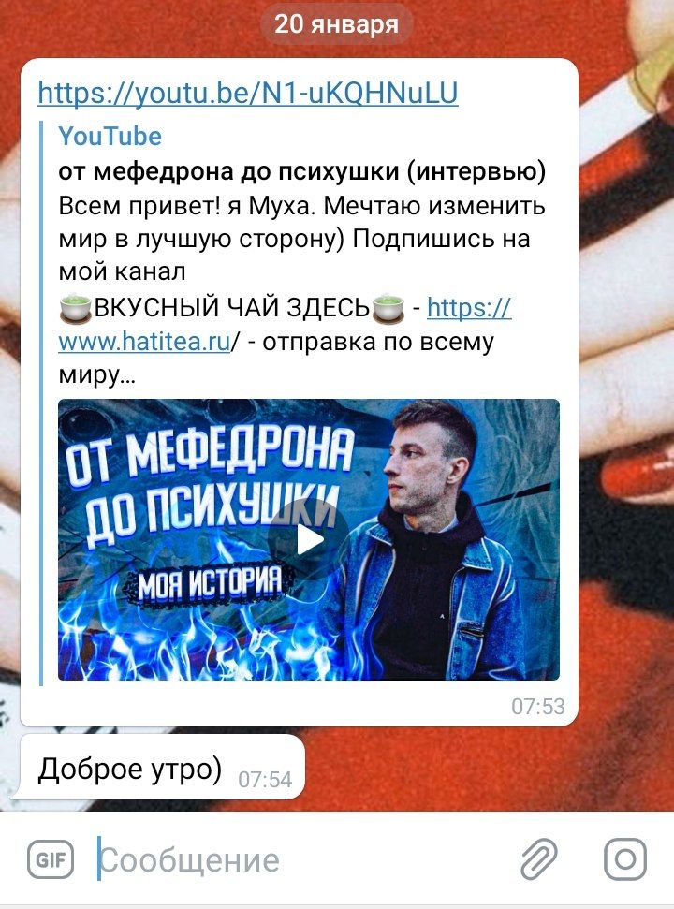Screen dimensions: 674x909
Task: Tap the paperclip attach icon
Action: pyautogui.click(x=539, y=859)
